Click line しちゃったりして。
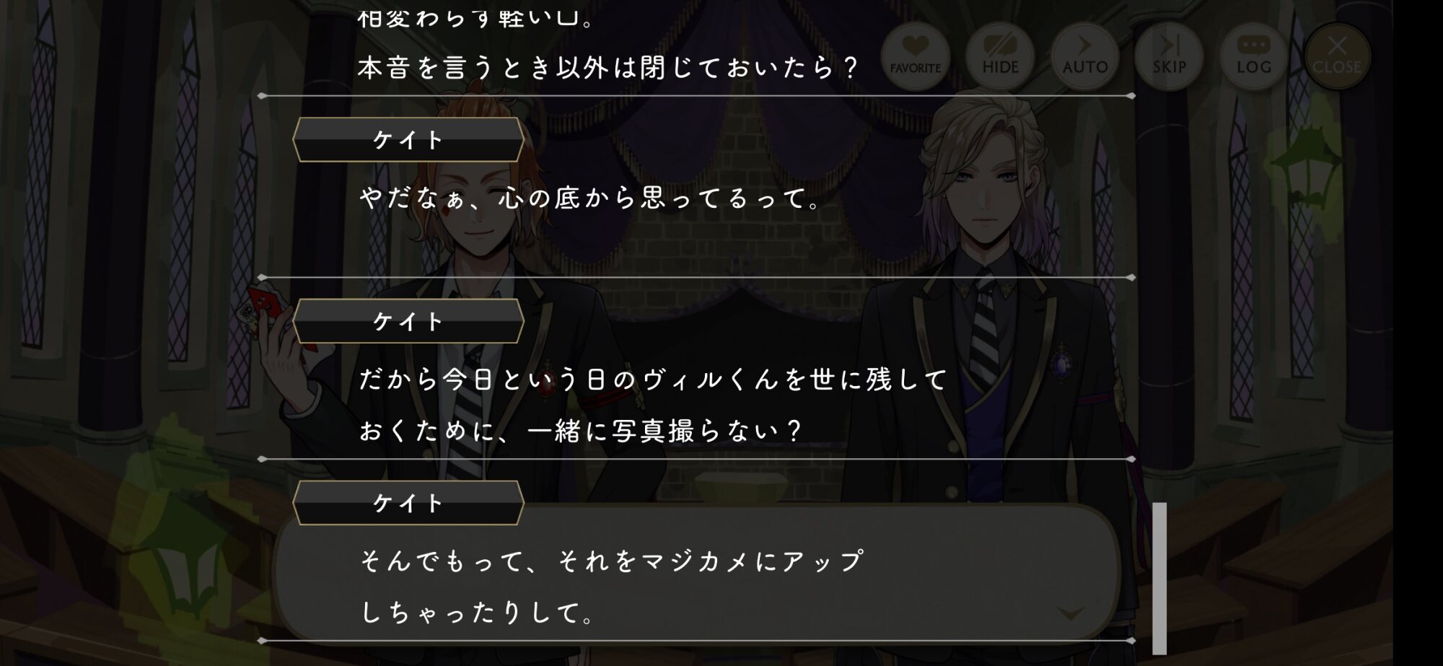The width and height of the screenshot is (1443, 666). pos(477,613)
